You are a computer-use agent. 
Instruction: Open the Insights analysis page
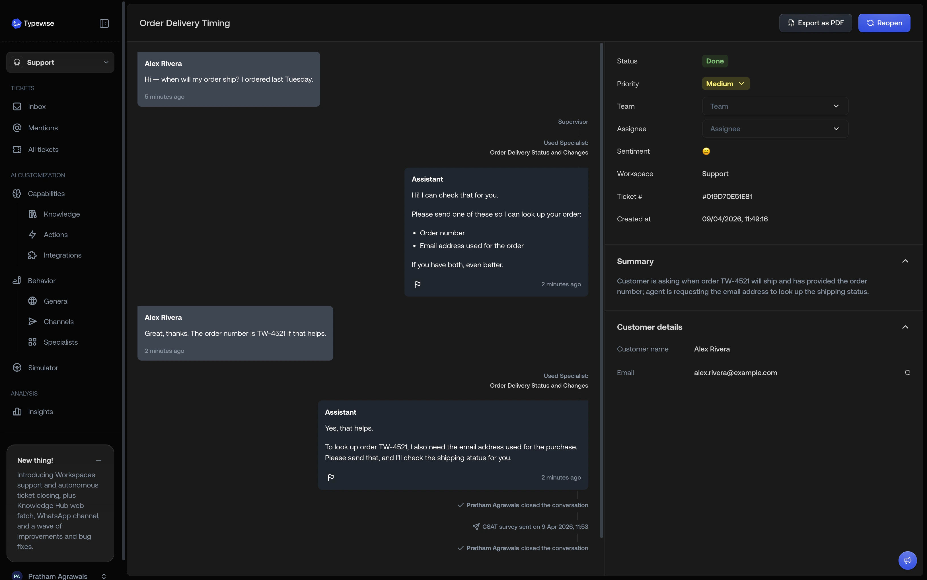pyautogui.click(x=40, y=412)
